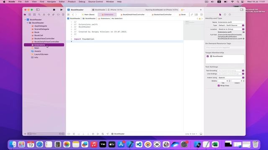Open the Source Control menu
This screenshot has width=268, height=150.
point(95,2)
